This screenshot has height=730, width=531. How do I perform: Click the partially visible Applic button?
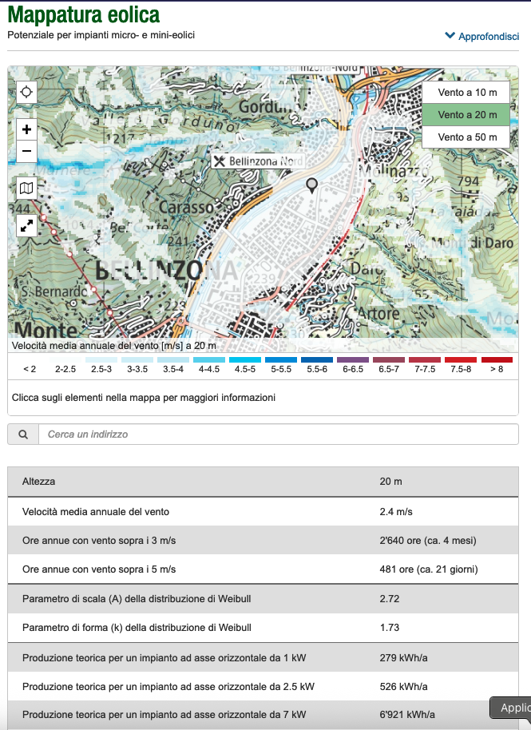coord(511,708)
